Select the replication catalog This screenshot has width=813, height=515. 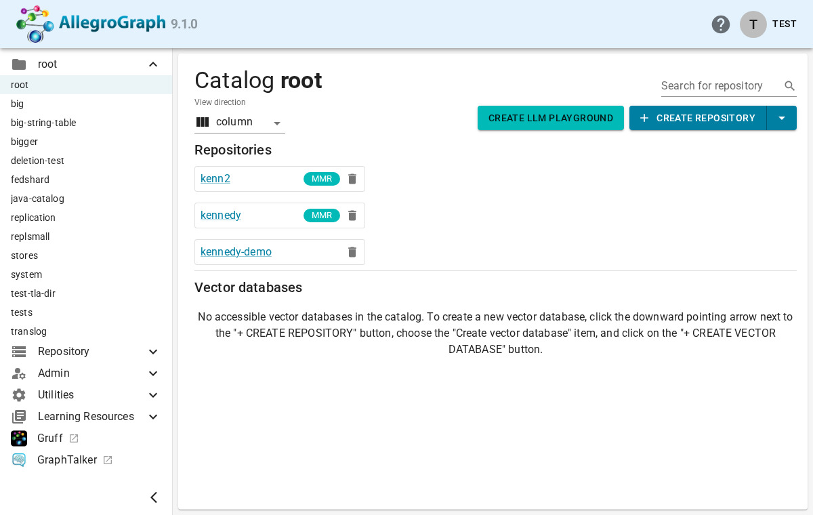(x=86, y=218)
